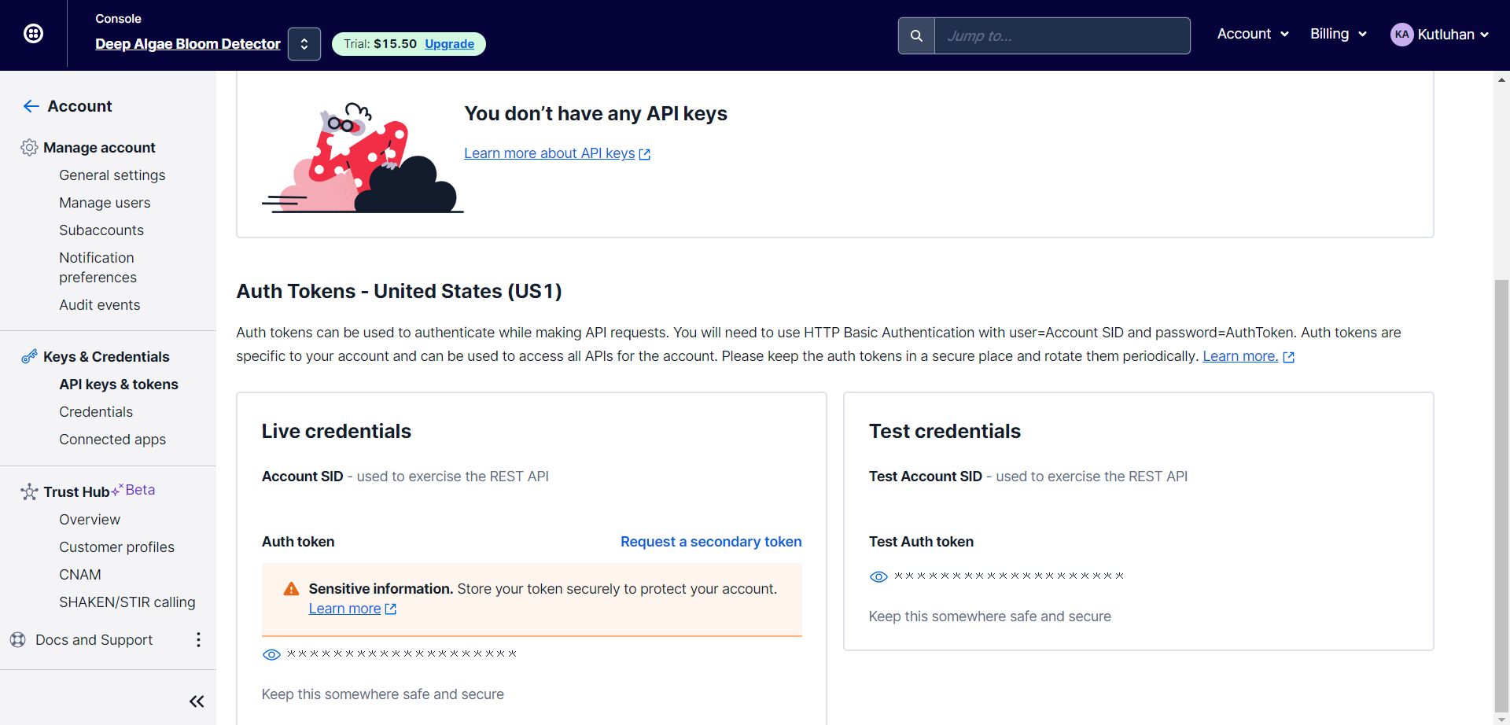Select General settings in the sidebar
The width and height of the screenshot is (1510, 725).
pyautogui.click(x=112, y=175)
